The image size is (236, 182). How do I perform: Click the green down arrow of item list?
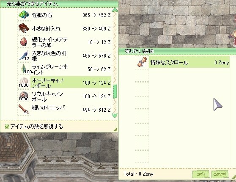click(115, 116)
